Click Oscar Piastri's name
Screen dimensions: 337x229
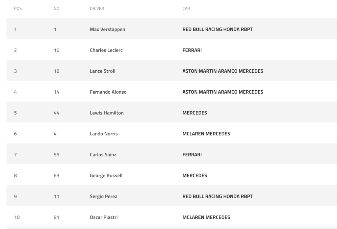[x=103, y=217]
